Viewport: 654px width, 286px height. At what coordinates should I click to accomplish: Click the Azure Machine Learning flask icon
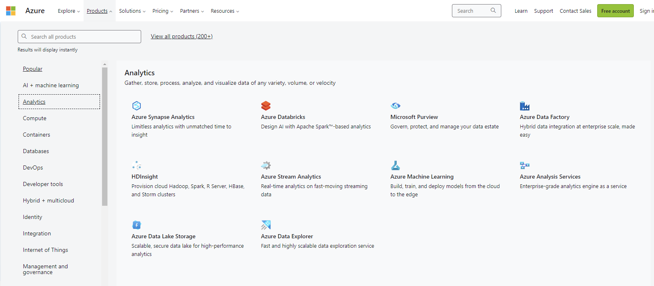tap(395, 165)
